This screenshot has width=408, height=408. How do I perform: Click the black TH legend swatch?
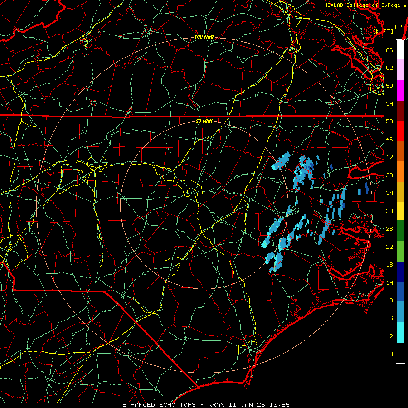pos(400,353)
